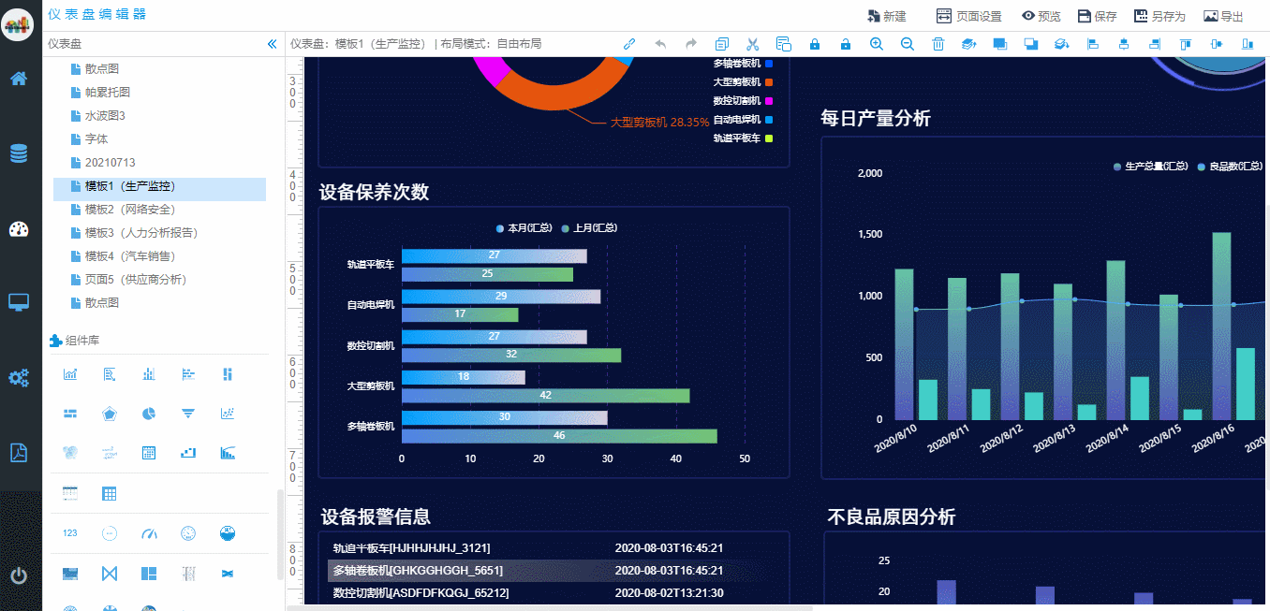The image size is (1270, 611).
Task: Toggle the 数控切割机 pie legend entry
Action: point(744,101)
